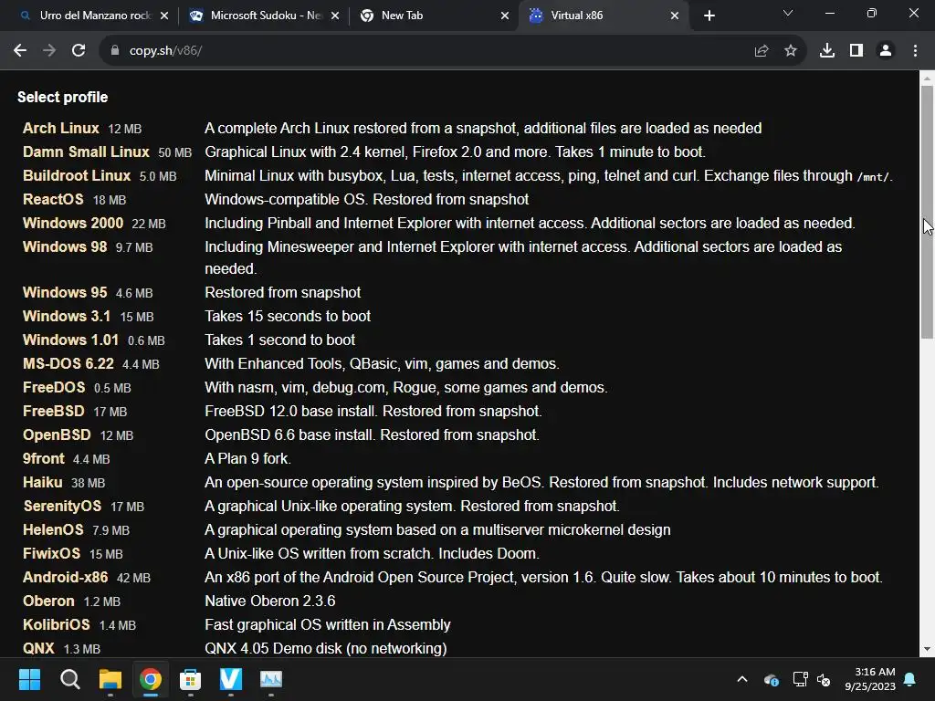The height and width of the screenshot is (701, 935).
Task: Open the Oberon profile
Action: tap(49, 601)
